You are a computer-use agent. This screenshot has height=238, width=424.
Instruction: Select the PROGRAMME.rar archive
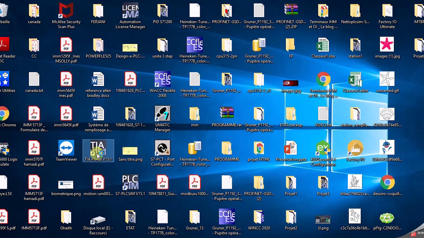[x=227, y=116]
